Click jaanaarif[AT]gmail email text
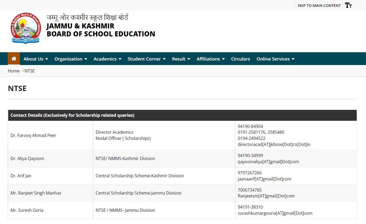This screenshot has width=366, height=224. click(264, 179)
